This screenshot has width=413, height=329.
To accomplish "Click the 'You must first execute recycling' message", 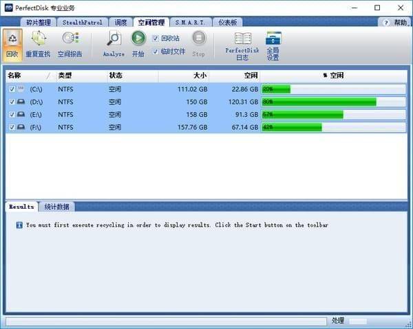I will (x=177, y=225).
